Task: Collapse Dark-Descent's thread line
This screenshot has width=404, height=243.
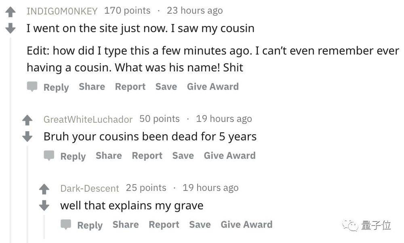Action: (x=44, y=227)
